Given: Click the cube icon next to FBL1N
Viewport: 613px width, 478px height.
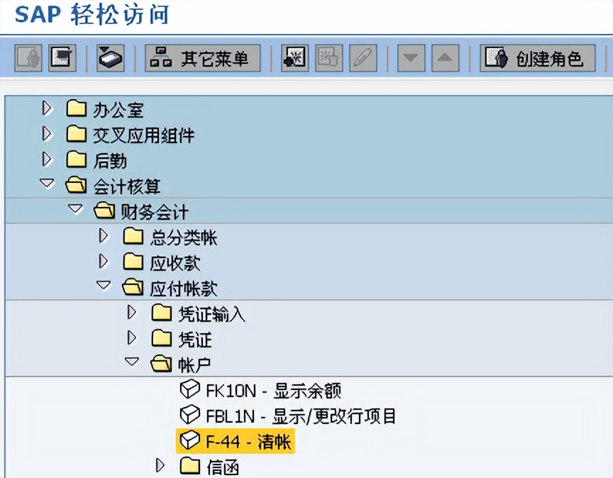Looking at the screenshot, I should (x=189, y=415).
